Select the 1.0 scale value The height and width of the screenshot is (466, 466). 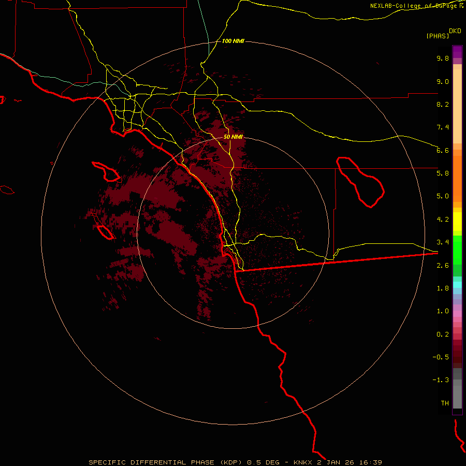click(443, 311)
